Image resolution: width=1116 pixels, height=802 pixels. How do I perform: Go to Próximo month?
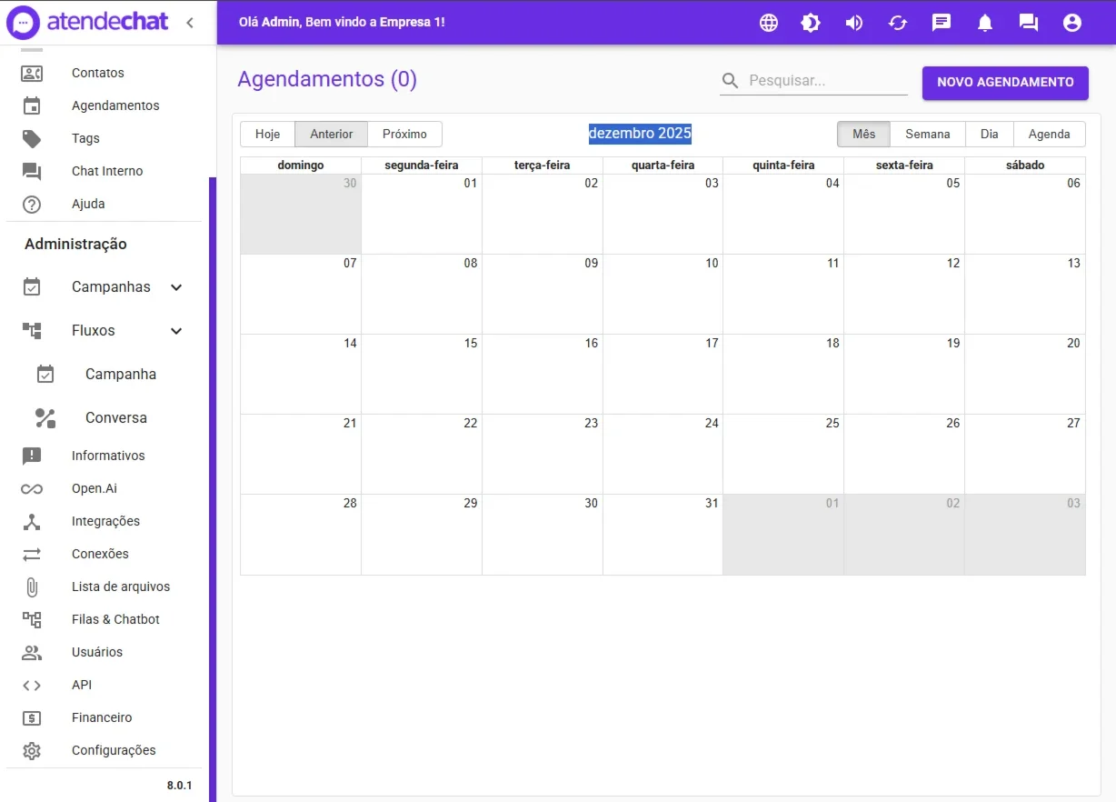coord(404,134)
